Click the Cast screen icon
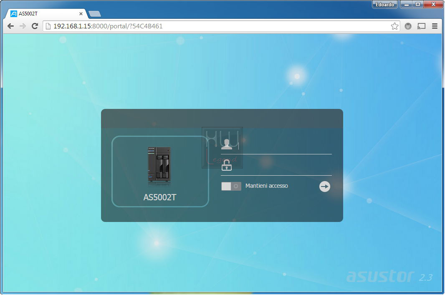Screen dimensions: 445x295 [x=422, y=26]
